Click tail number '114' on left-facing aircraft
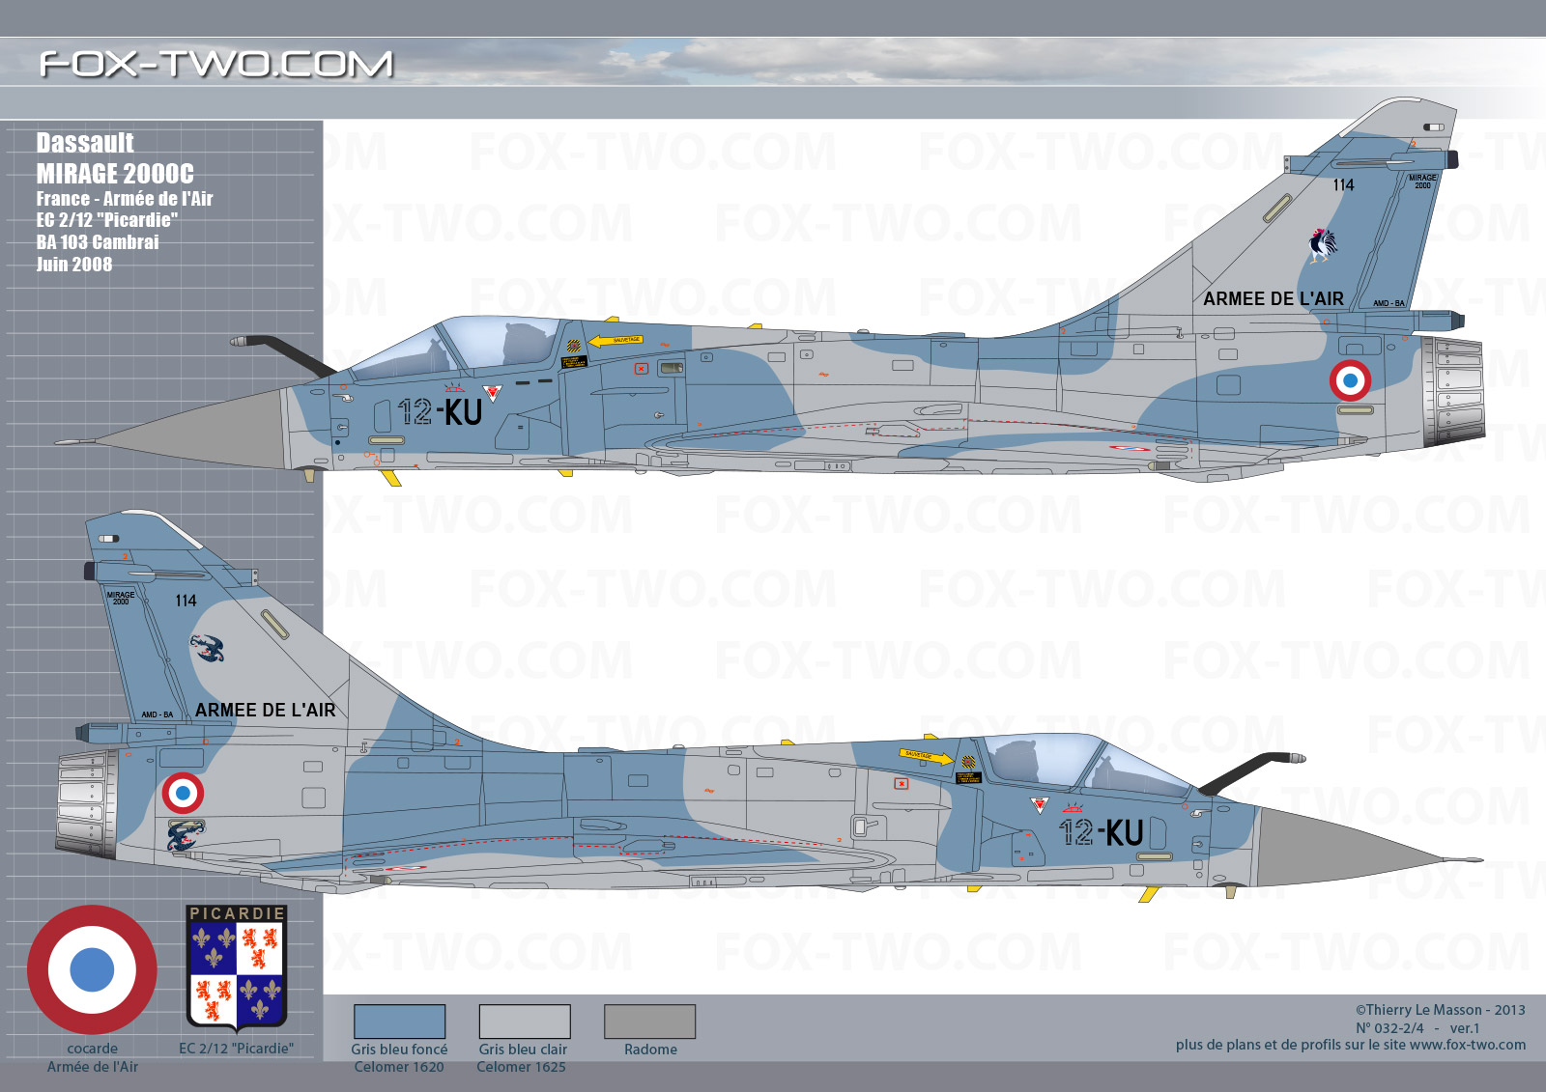This screenshot has height=1092, width=1546. 1343,185
